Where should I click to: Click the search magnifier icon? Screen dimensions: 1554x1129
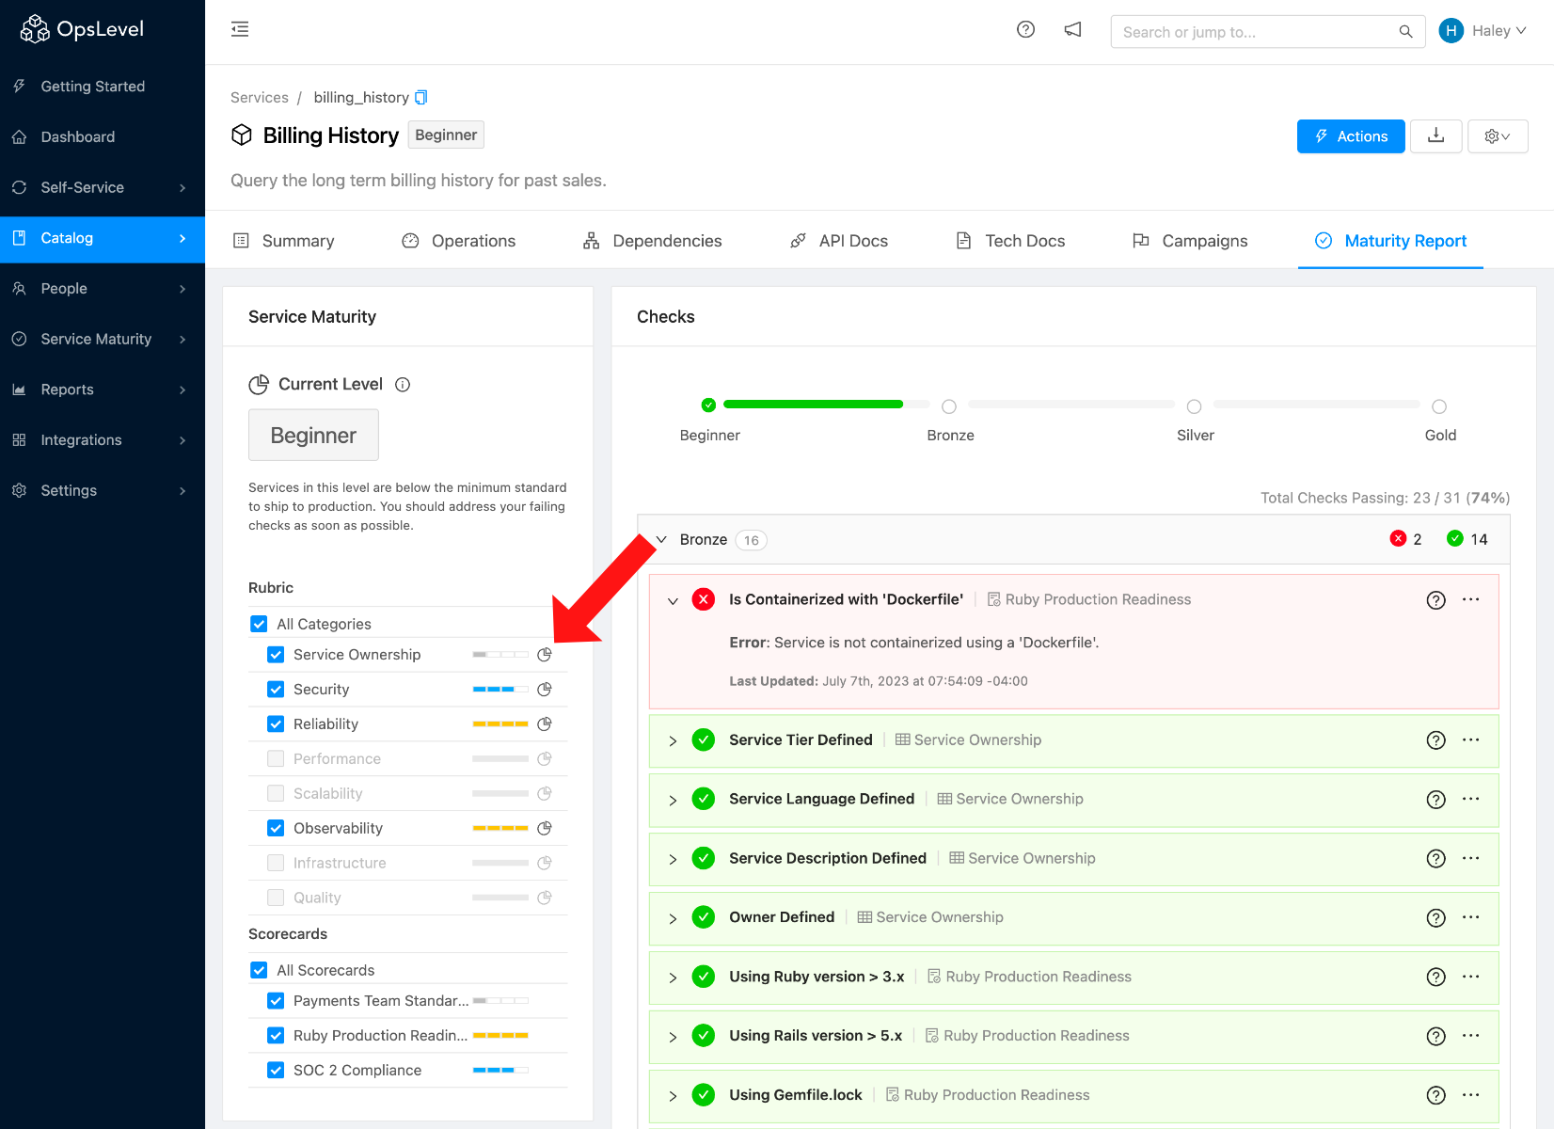[1405, 31]
